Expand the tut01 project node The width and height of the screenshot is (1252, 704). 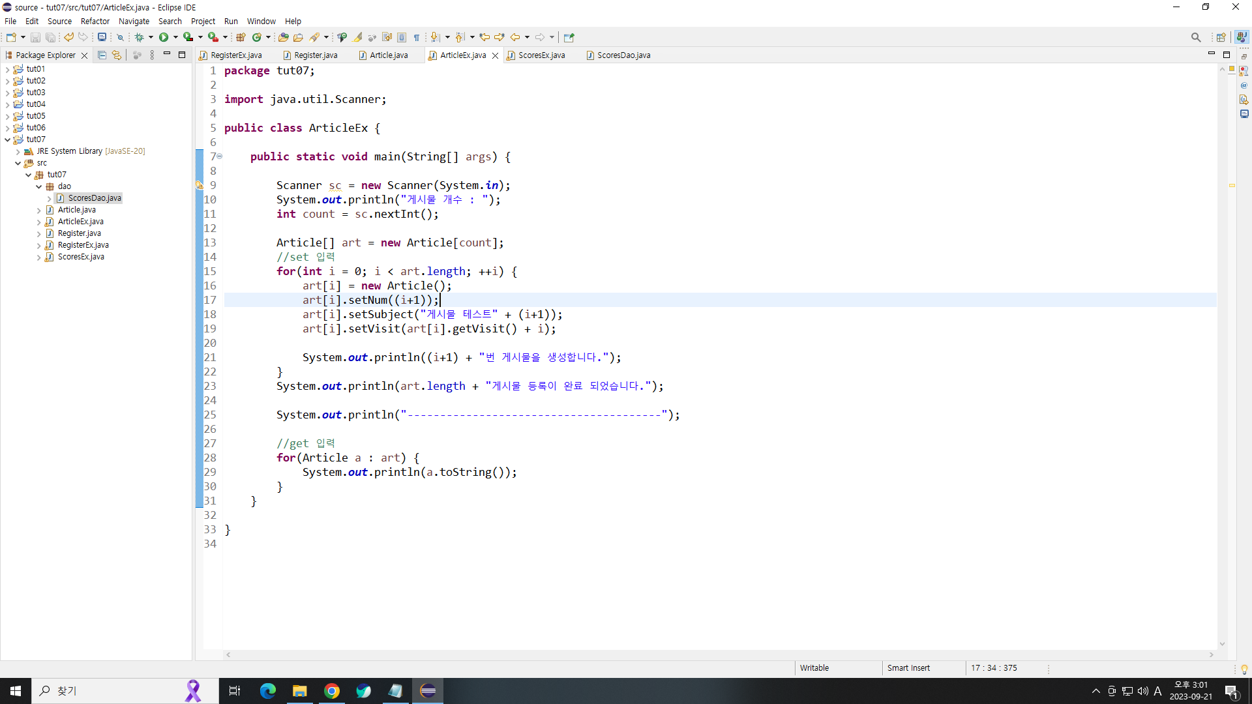pyautogui.click(x=7, y=69)
